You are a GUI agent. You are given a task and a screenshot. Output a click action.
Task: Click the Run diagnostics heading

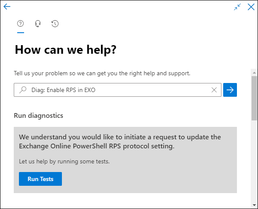coord(39,116)
